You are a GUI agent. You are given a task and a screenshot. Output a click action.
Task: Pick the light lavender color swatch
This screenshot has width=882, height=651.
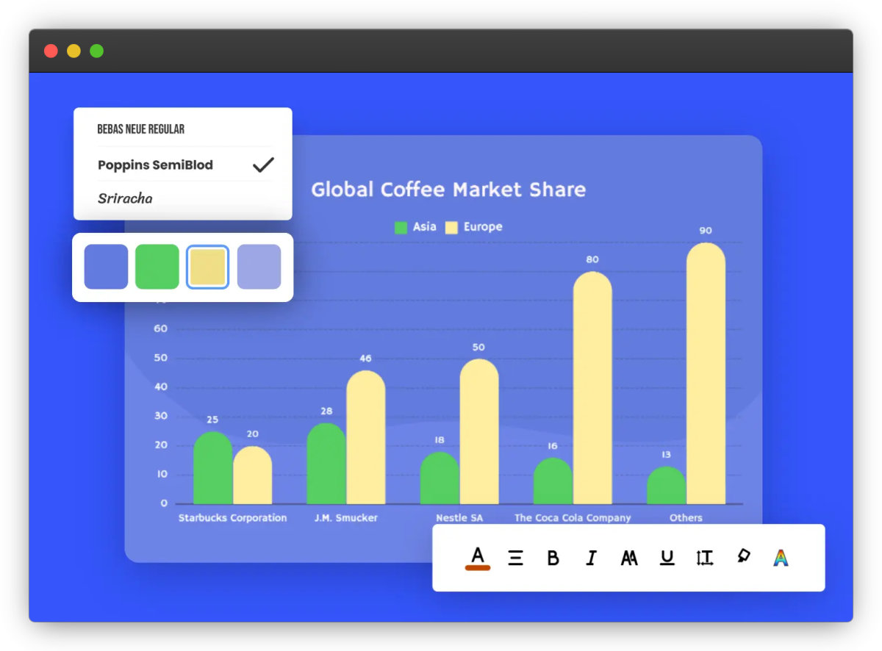[259, 267]
